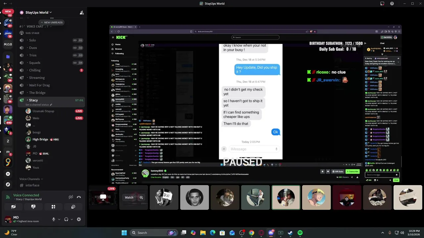Open Spotify from taskbar

click(300, 233)
